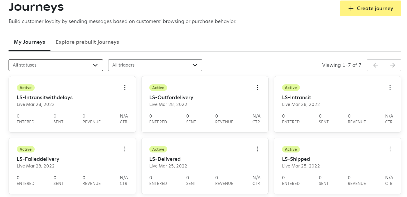Click the Create journey button
407x197 pixels.
pos(370,9)
